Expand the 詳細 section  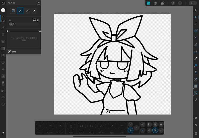(x=12, y=51)
